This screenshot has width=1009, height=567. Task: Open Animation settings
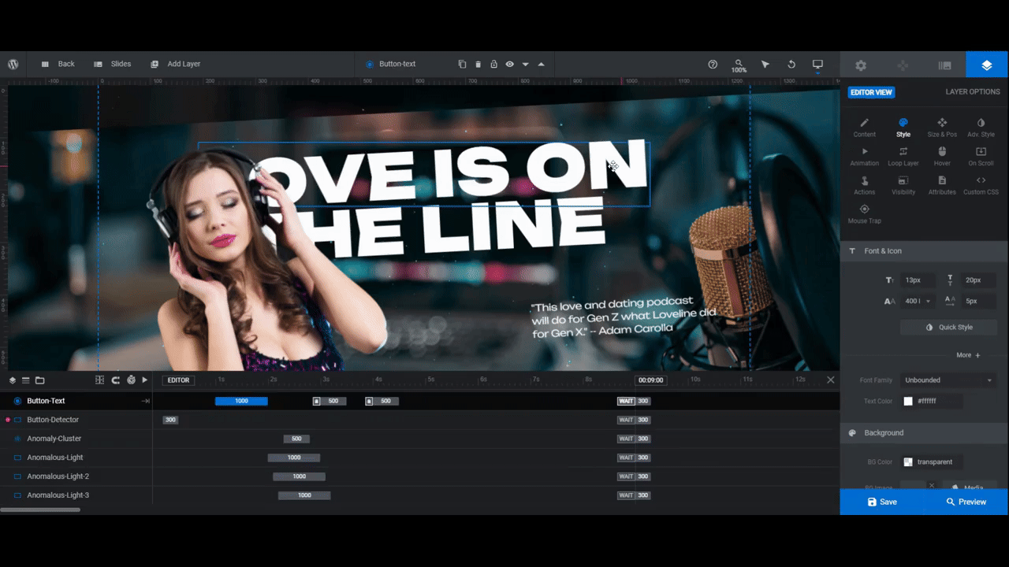pos(864,157)
